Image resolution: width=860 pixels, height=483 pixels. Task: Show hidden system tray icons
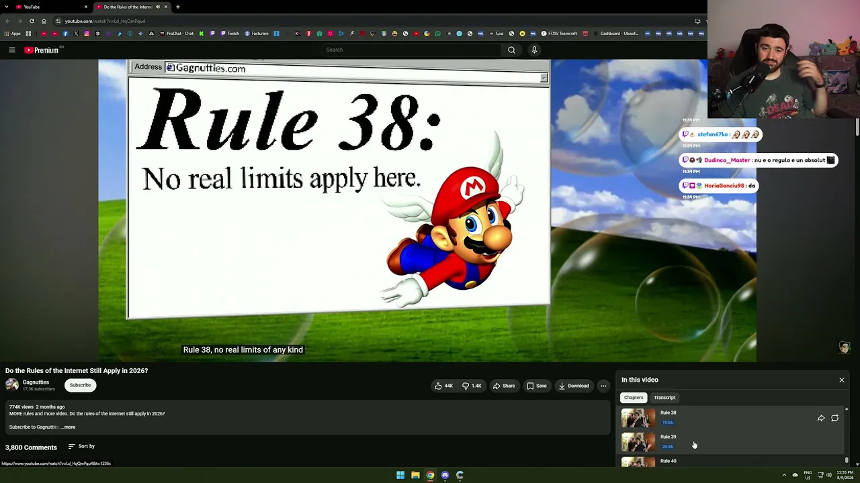[784, 475]
